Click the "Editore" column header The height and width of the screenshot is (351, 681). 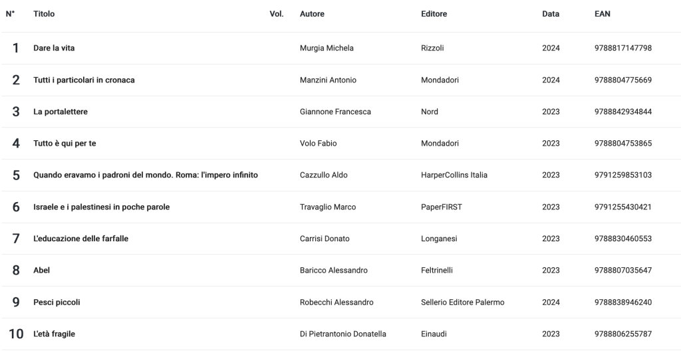434,14
